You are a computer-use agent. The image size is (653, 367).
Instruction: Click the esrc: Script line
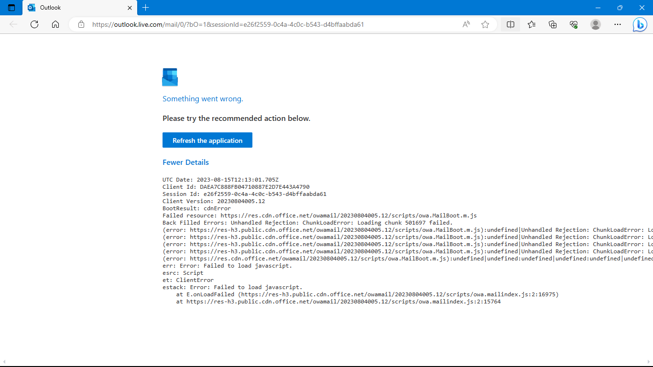click(x=183, y=273)
